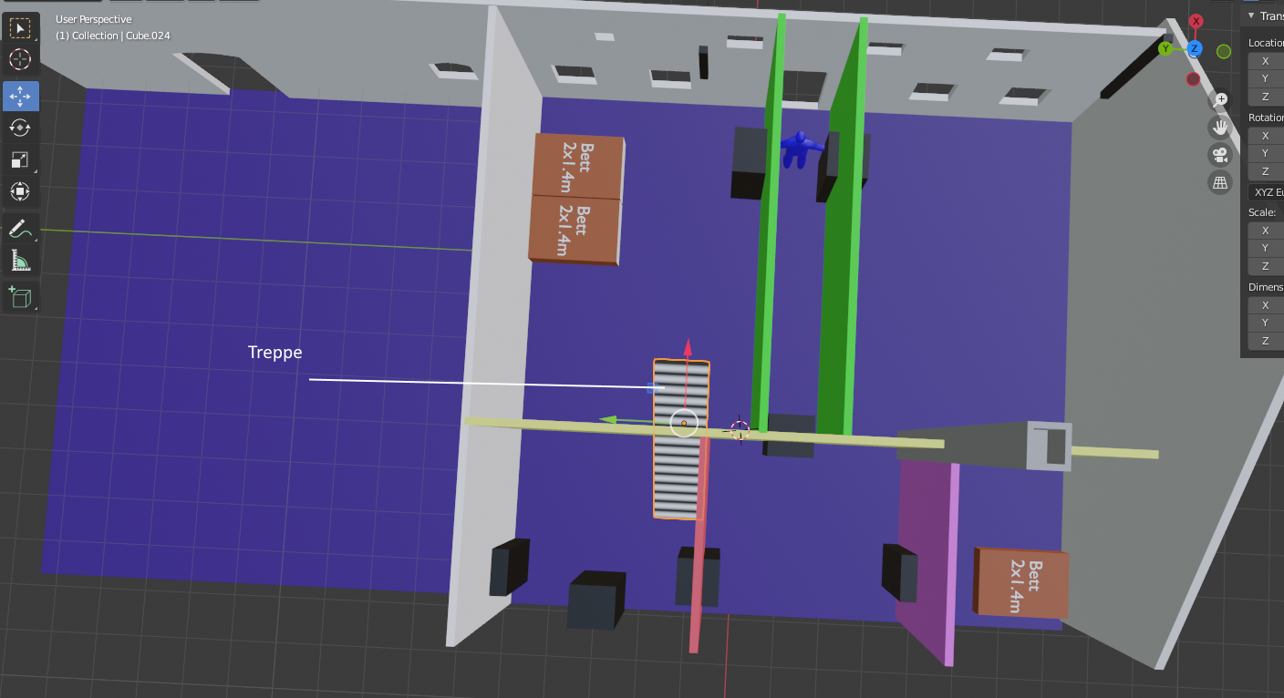
Task: Open the XYZ Euler rotation mode dropdown
Action: point(1268,192)
